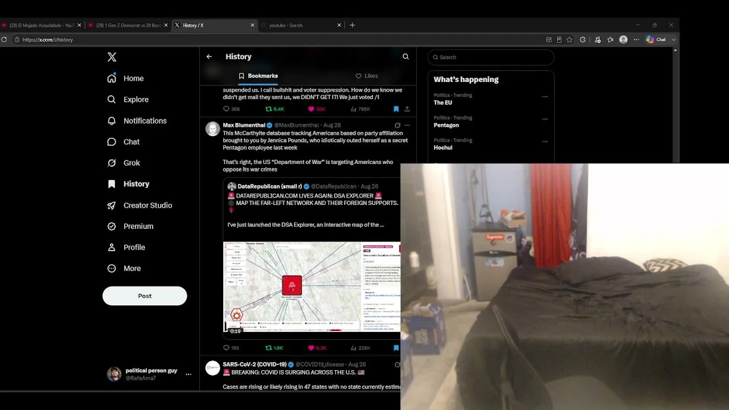Image resolution: width=729 pixels, height=410 pixels.
Task: Undo repost on the 1.9K reposts post
Action: (275, 347)
